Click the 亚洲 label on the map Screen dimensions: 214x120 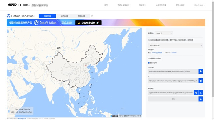(59, 48)
